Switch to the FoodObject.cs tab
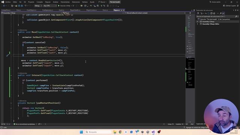 click(x=31, y=10)
